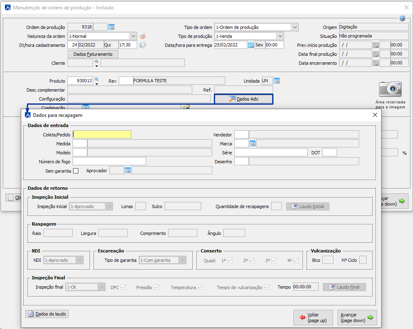Image resolution: width=413 pixels, height=329 pixels.
Task: Toggle the 1º Quad conserto checkbox
Action: pos(230,261)
